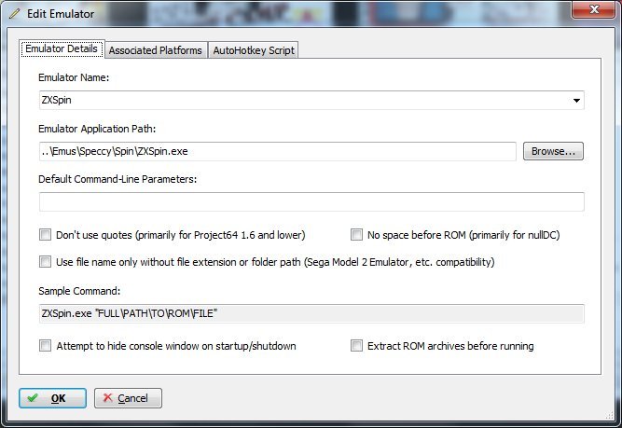Enable Attempt to hide console window
The width and height of the screenshot is (622, 428).
[x=45, y=346]
